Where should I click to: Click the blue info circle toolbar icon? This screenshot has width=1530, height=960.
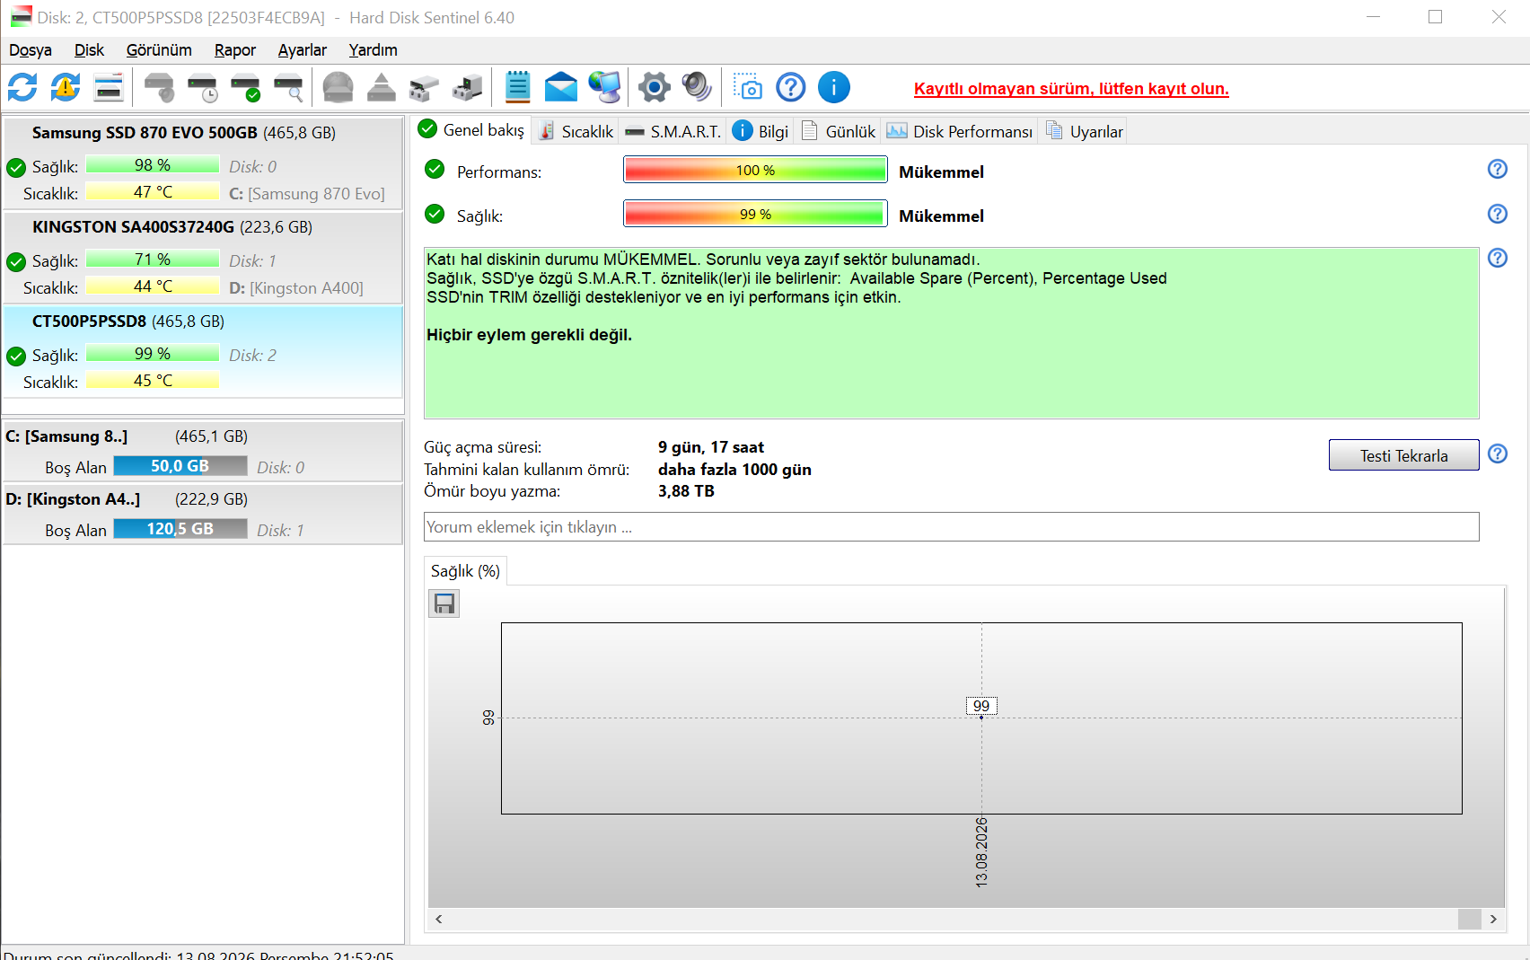(834, 87)
